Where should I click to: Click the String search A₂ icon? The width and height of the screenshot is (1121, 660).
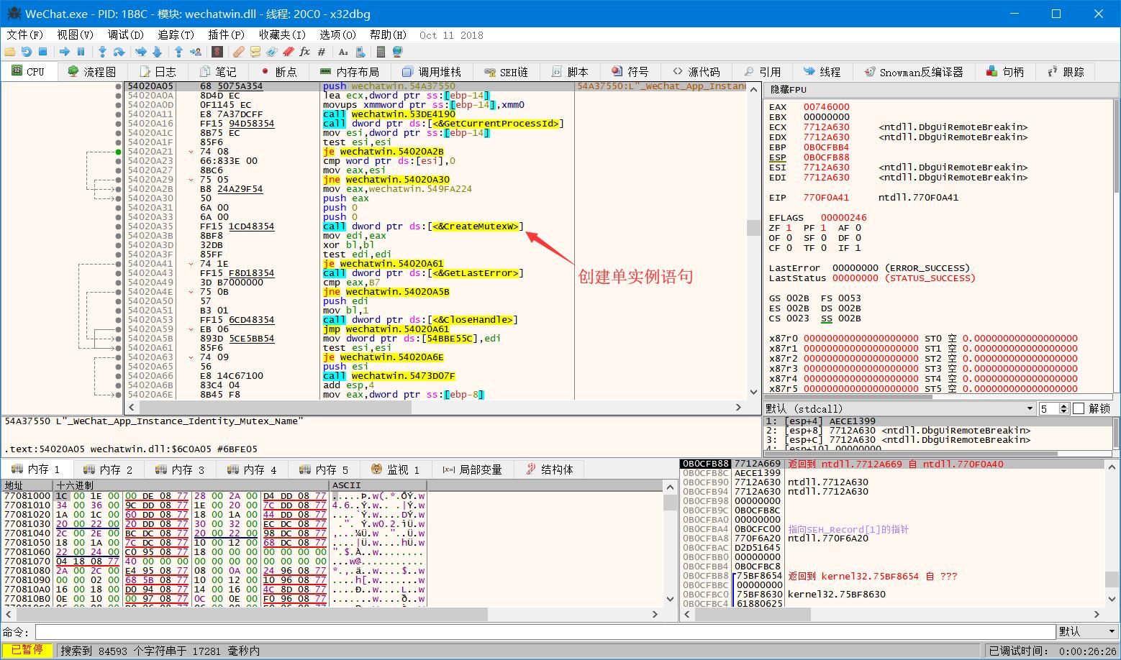(343, 52)
